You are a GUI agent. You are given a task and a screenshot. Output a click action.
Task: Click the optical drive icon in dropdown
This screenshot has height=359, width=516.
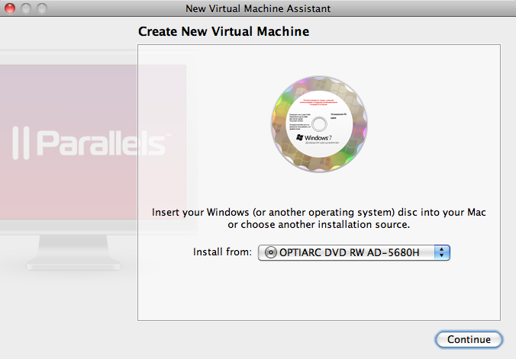click(270, 252)
